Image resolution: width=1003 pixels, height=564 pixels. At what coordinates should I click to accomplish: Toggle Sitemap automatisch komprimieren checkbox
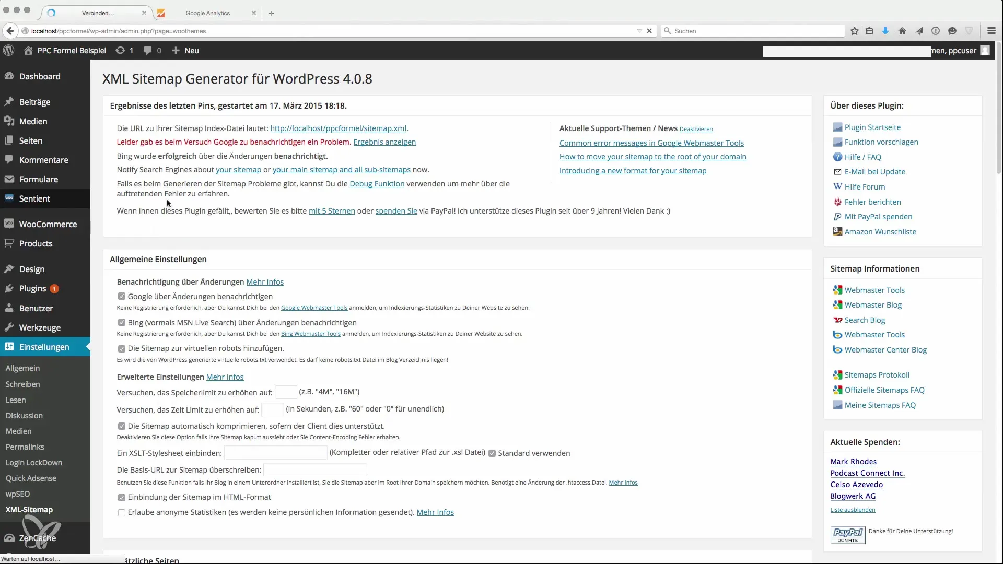[x=122, y=426]
